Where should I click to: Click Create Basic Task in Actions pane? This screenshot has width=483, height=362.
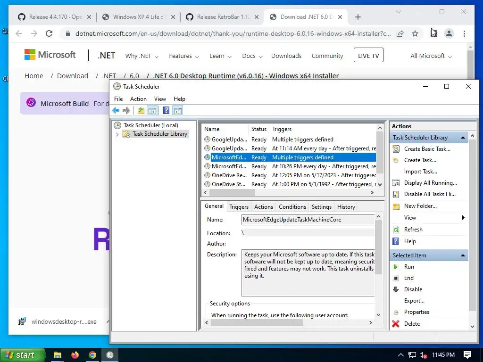point(427,149)
